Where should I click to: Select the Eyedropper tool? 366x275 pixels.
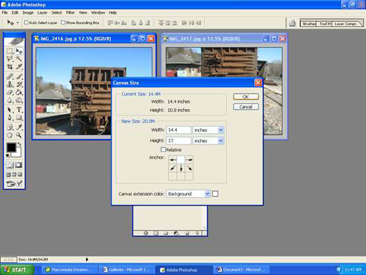click(x=19, y=127)
